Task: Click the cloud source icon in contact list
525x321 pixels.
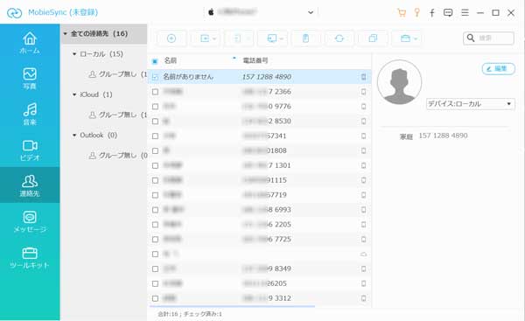Action: pyautogui.click(x=363, y=255)
